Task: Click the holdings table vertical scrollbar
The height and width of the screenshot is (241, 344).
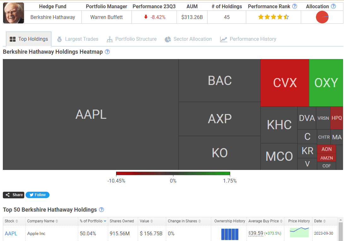Action: [x=341, y=229]
